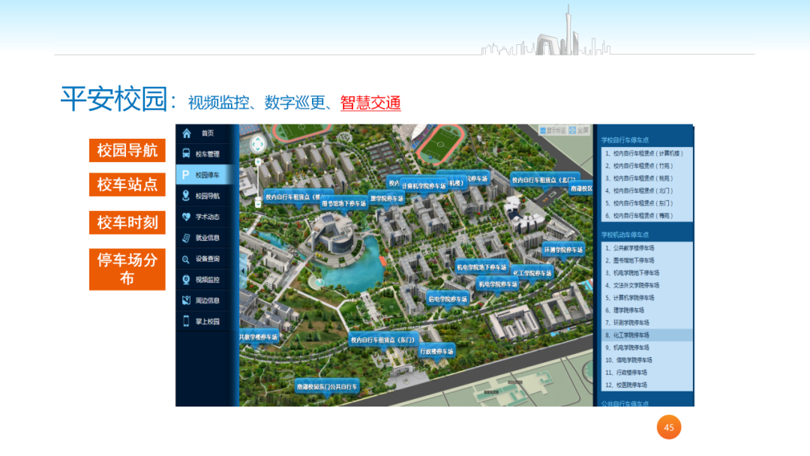
Task: Open the 校车管理 menu label
Action: (x=208, y=154)
